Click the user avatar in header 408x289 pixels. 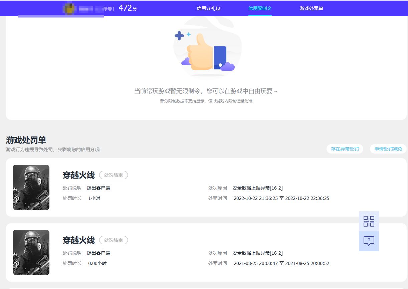point(69,9)
